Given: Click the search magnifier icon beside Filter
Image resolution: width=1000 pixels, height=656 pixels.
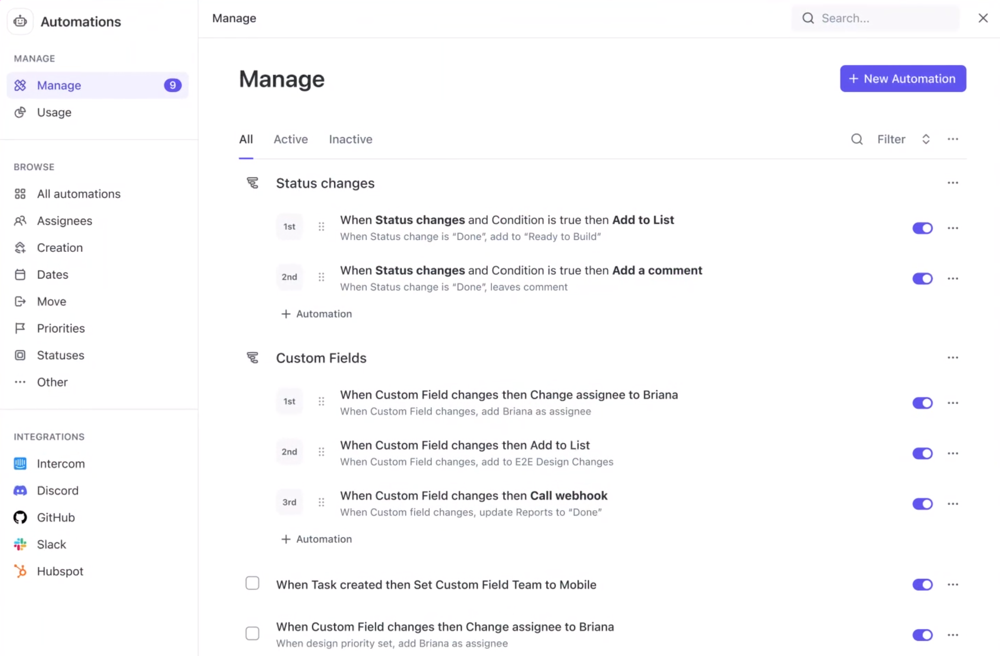Looking at the screenshot, I should 857,139.
